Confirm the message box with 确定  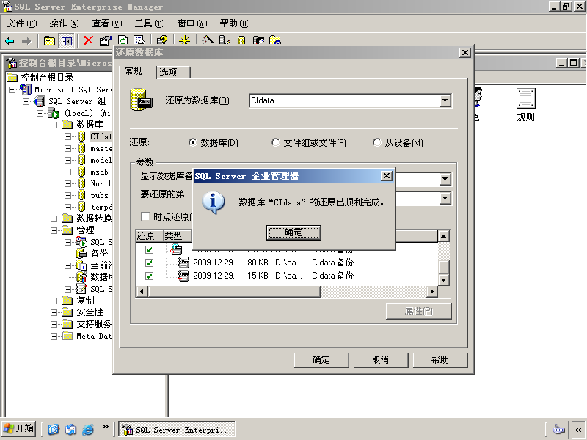(293, 232)
